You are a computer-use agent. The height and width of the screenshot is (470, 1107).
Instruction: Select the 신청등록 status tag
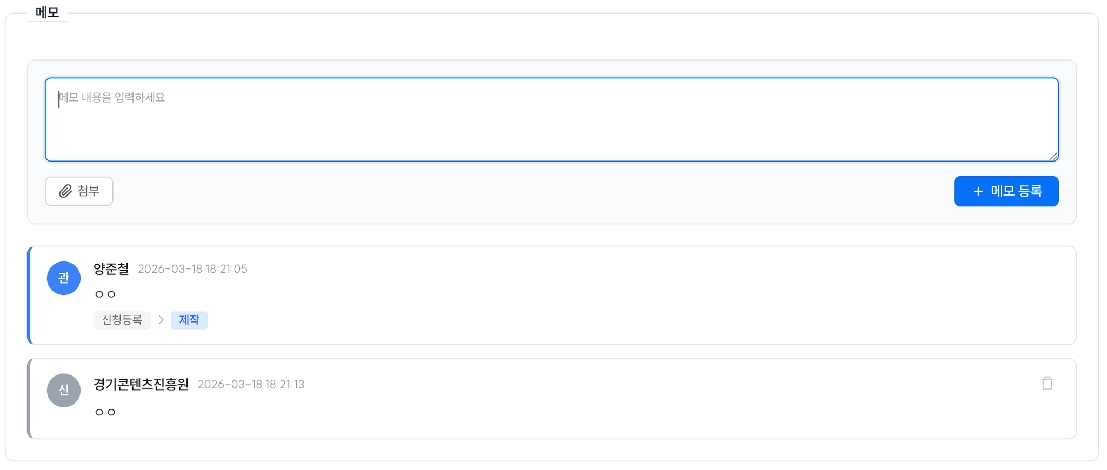pos(122,320)
